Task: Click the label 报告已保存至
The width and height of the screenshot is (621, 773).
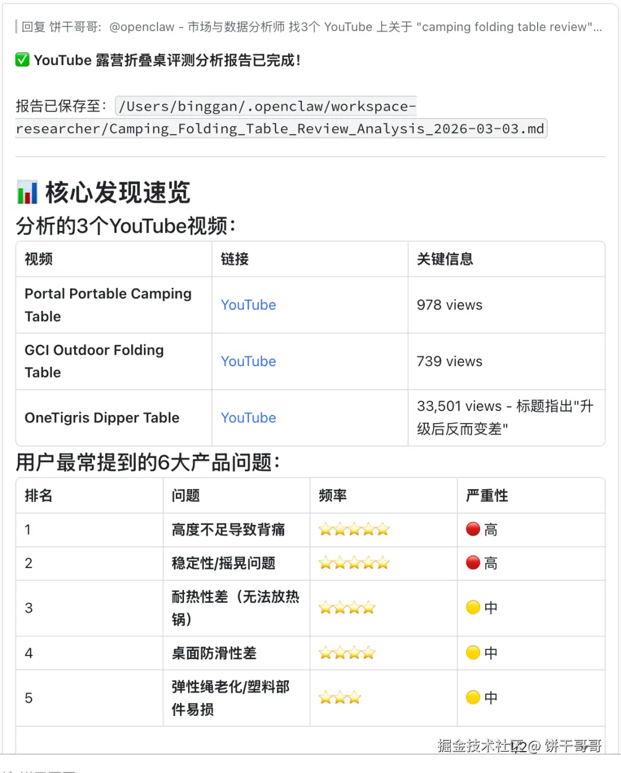Action: tap(61, 106)
